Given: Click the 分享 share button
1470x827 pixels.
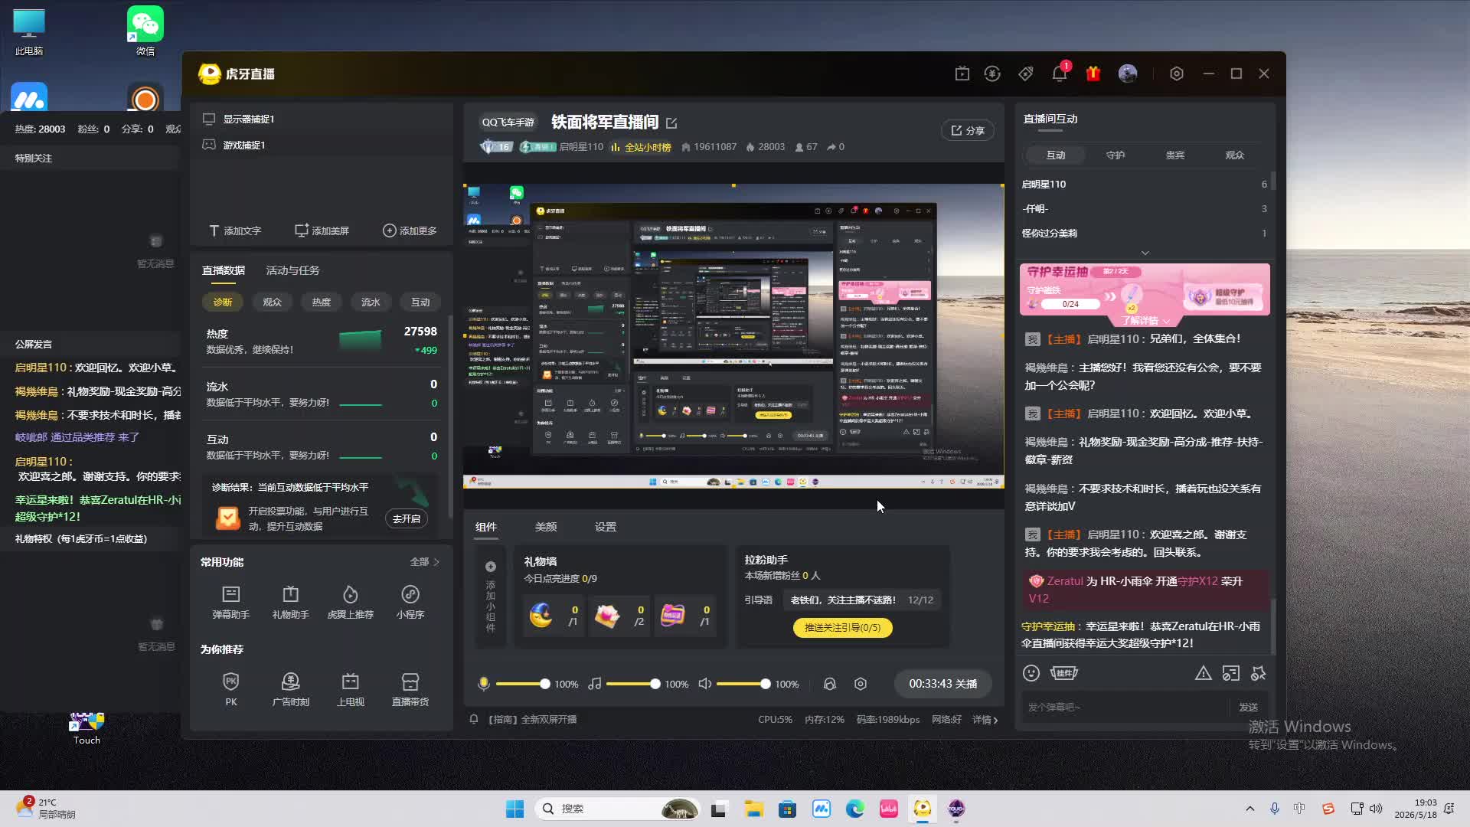Looking at the screenshot, I should pos(968,130).
